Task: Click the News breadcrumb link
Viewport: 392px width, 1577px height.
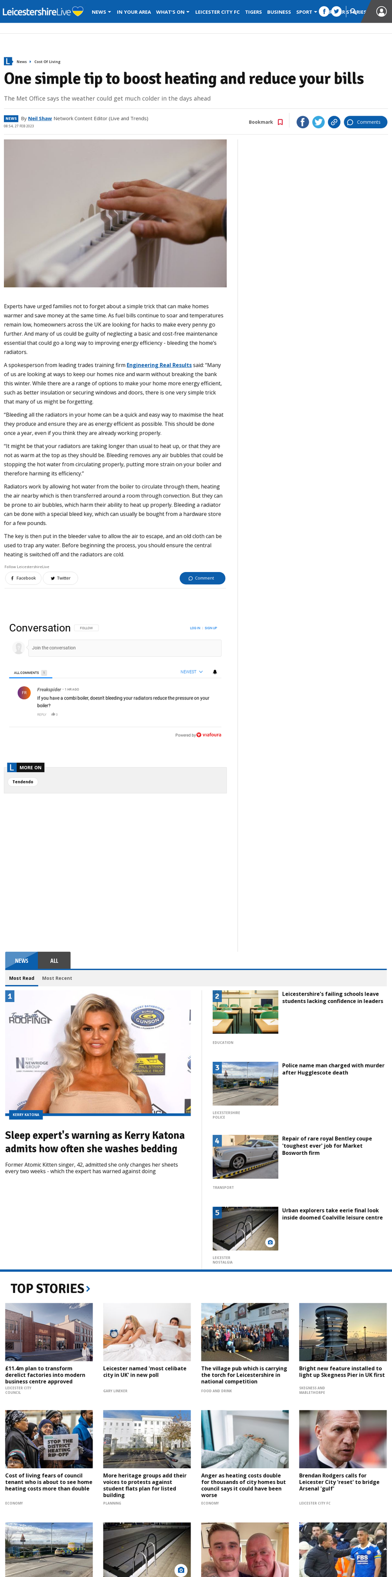Action: (22, 62)
